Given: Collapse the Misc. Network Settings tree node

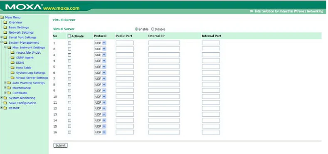Looking at the screenshot, I should [x=5, y=47].
